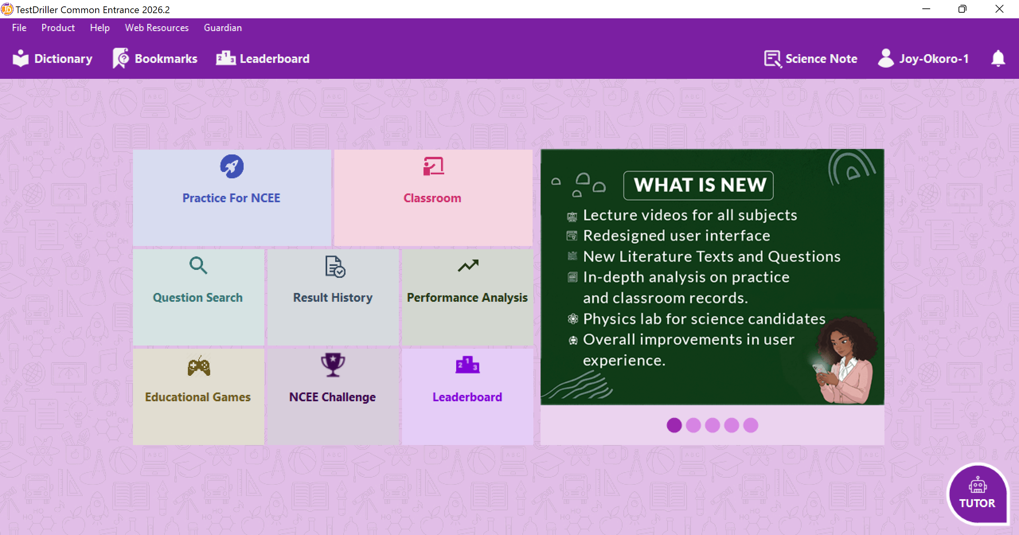Open the Science Note icon

click(x=773, y=59)
